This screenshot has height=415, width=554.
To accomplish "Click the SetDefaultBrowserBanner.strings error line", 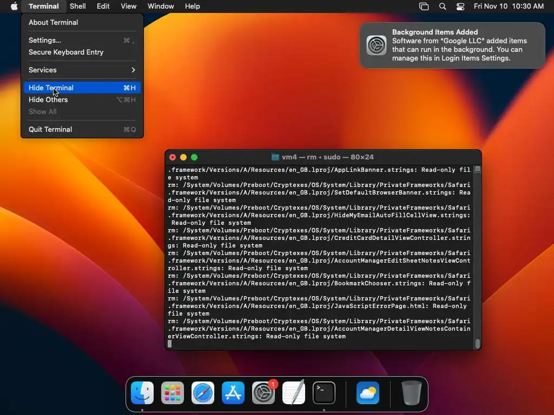I will coord(319,192).
